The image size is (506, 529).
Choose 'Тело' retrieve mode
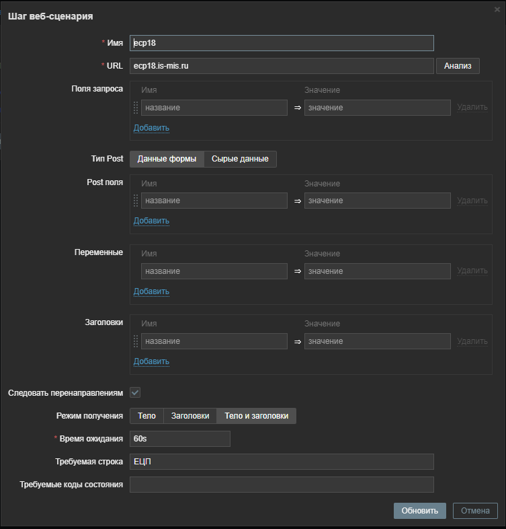pos(146,416)
